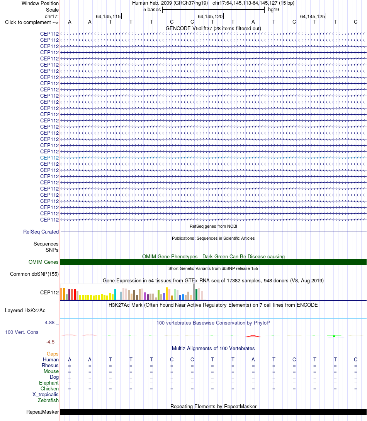
Task: Click the Window Position label
Action: [x=40, y=3]
